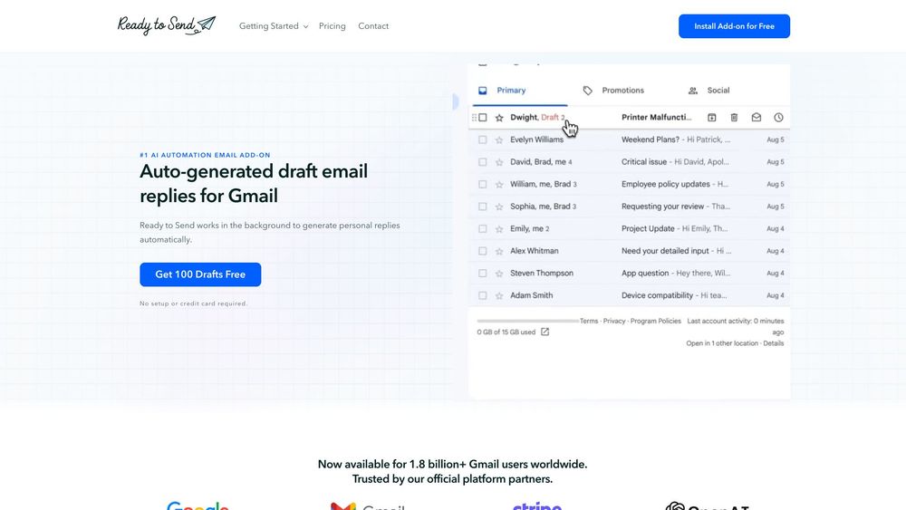Snooze the Printer Malfunction email clock icon
Image resolution: width=906 pixels, height=510 pixels.
click(778, 117)
